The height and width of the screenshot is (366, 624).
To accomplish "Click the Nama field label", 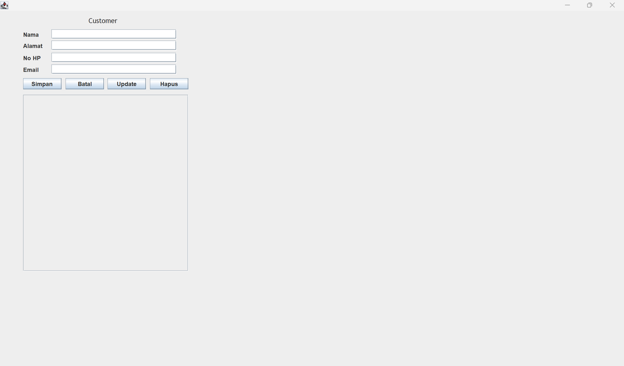I will pos(31,35).
